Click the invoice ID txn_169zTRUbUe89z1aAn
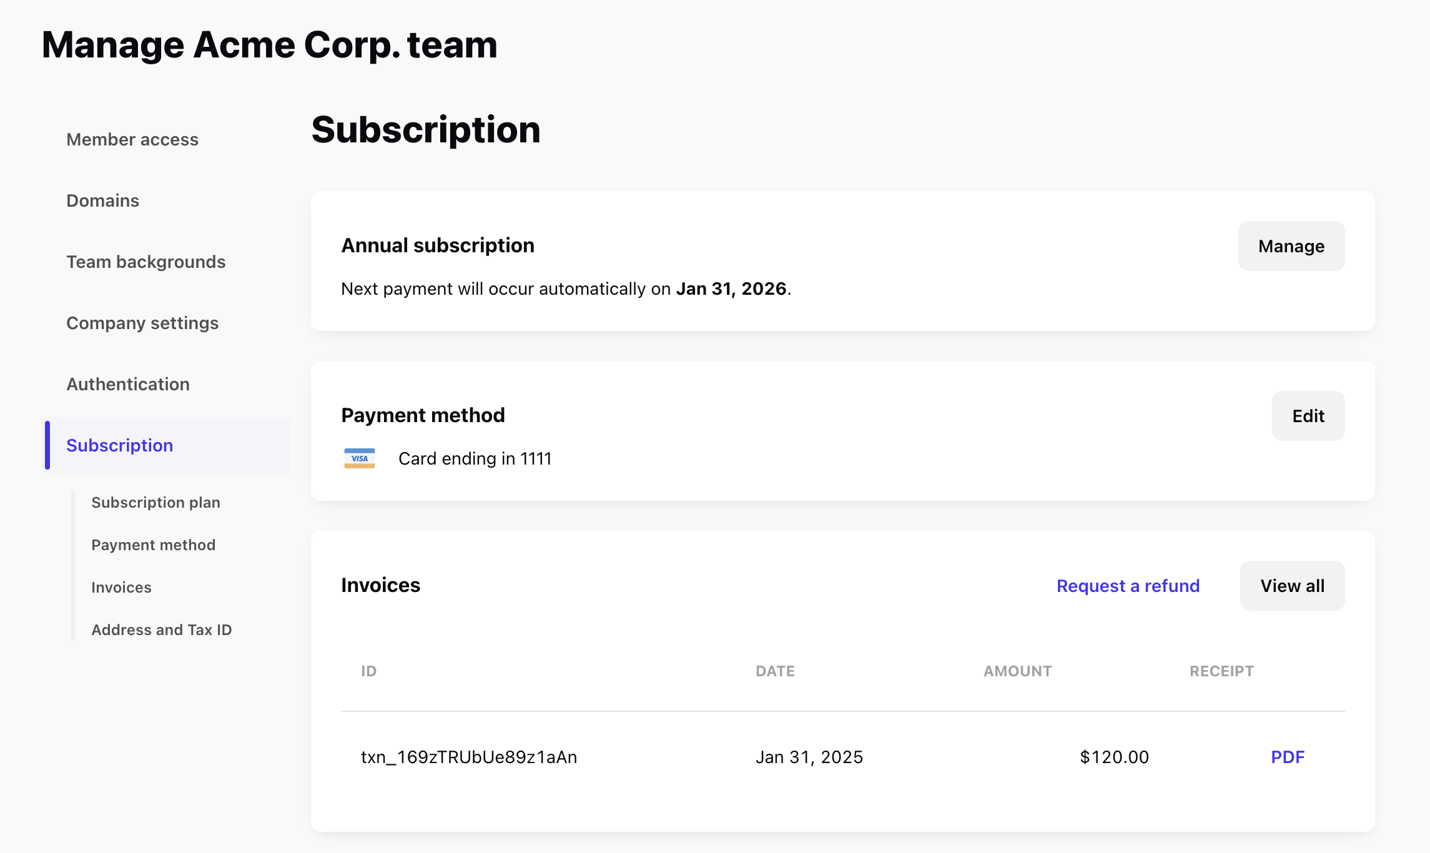1430x853 pixels. [x=469, y=756]
